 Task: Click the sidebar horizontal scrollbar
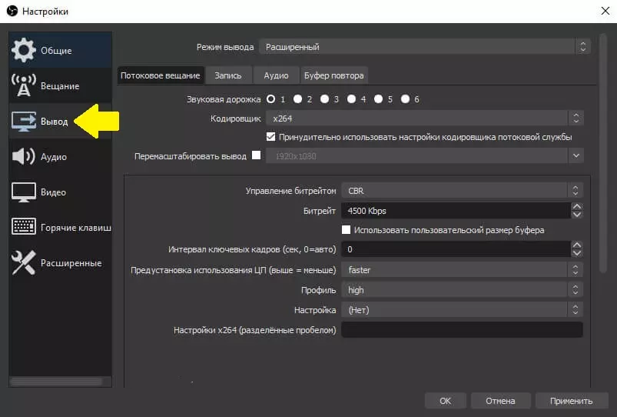coord(57,382)
